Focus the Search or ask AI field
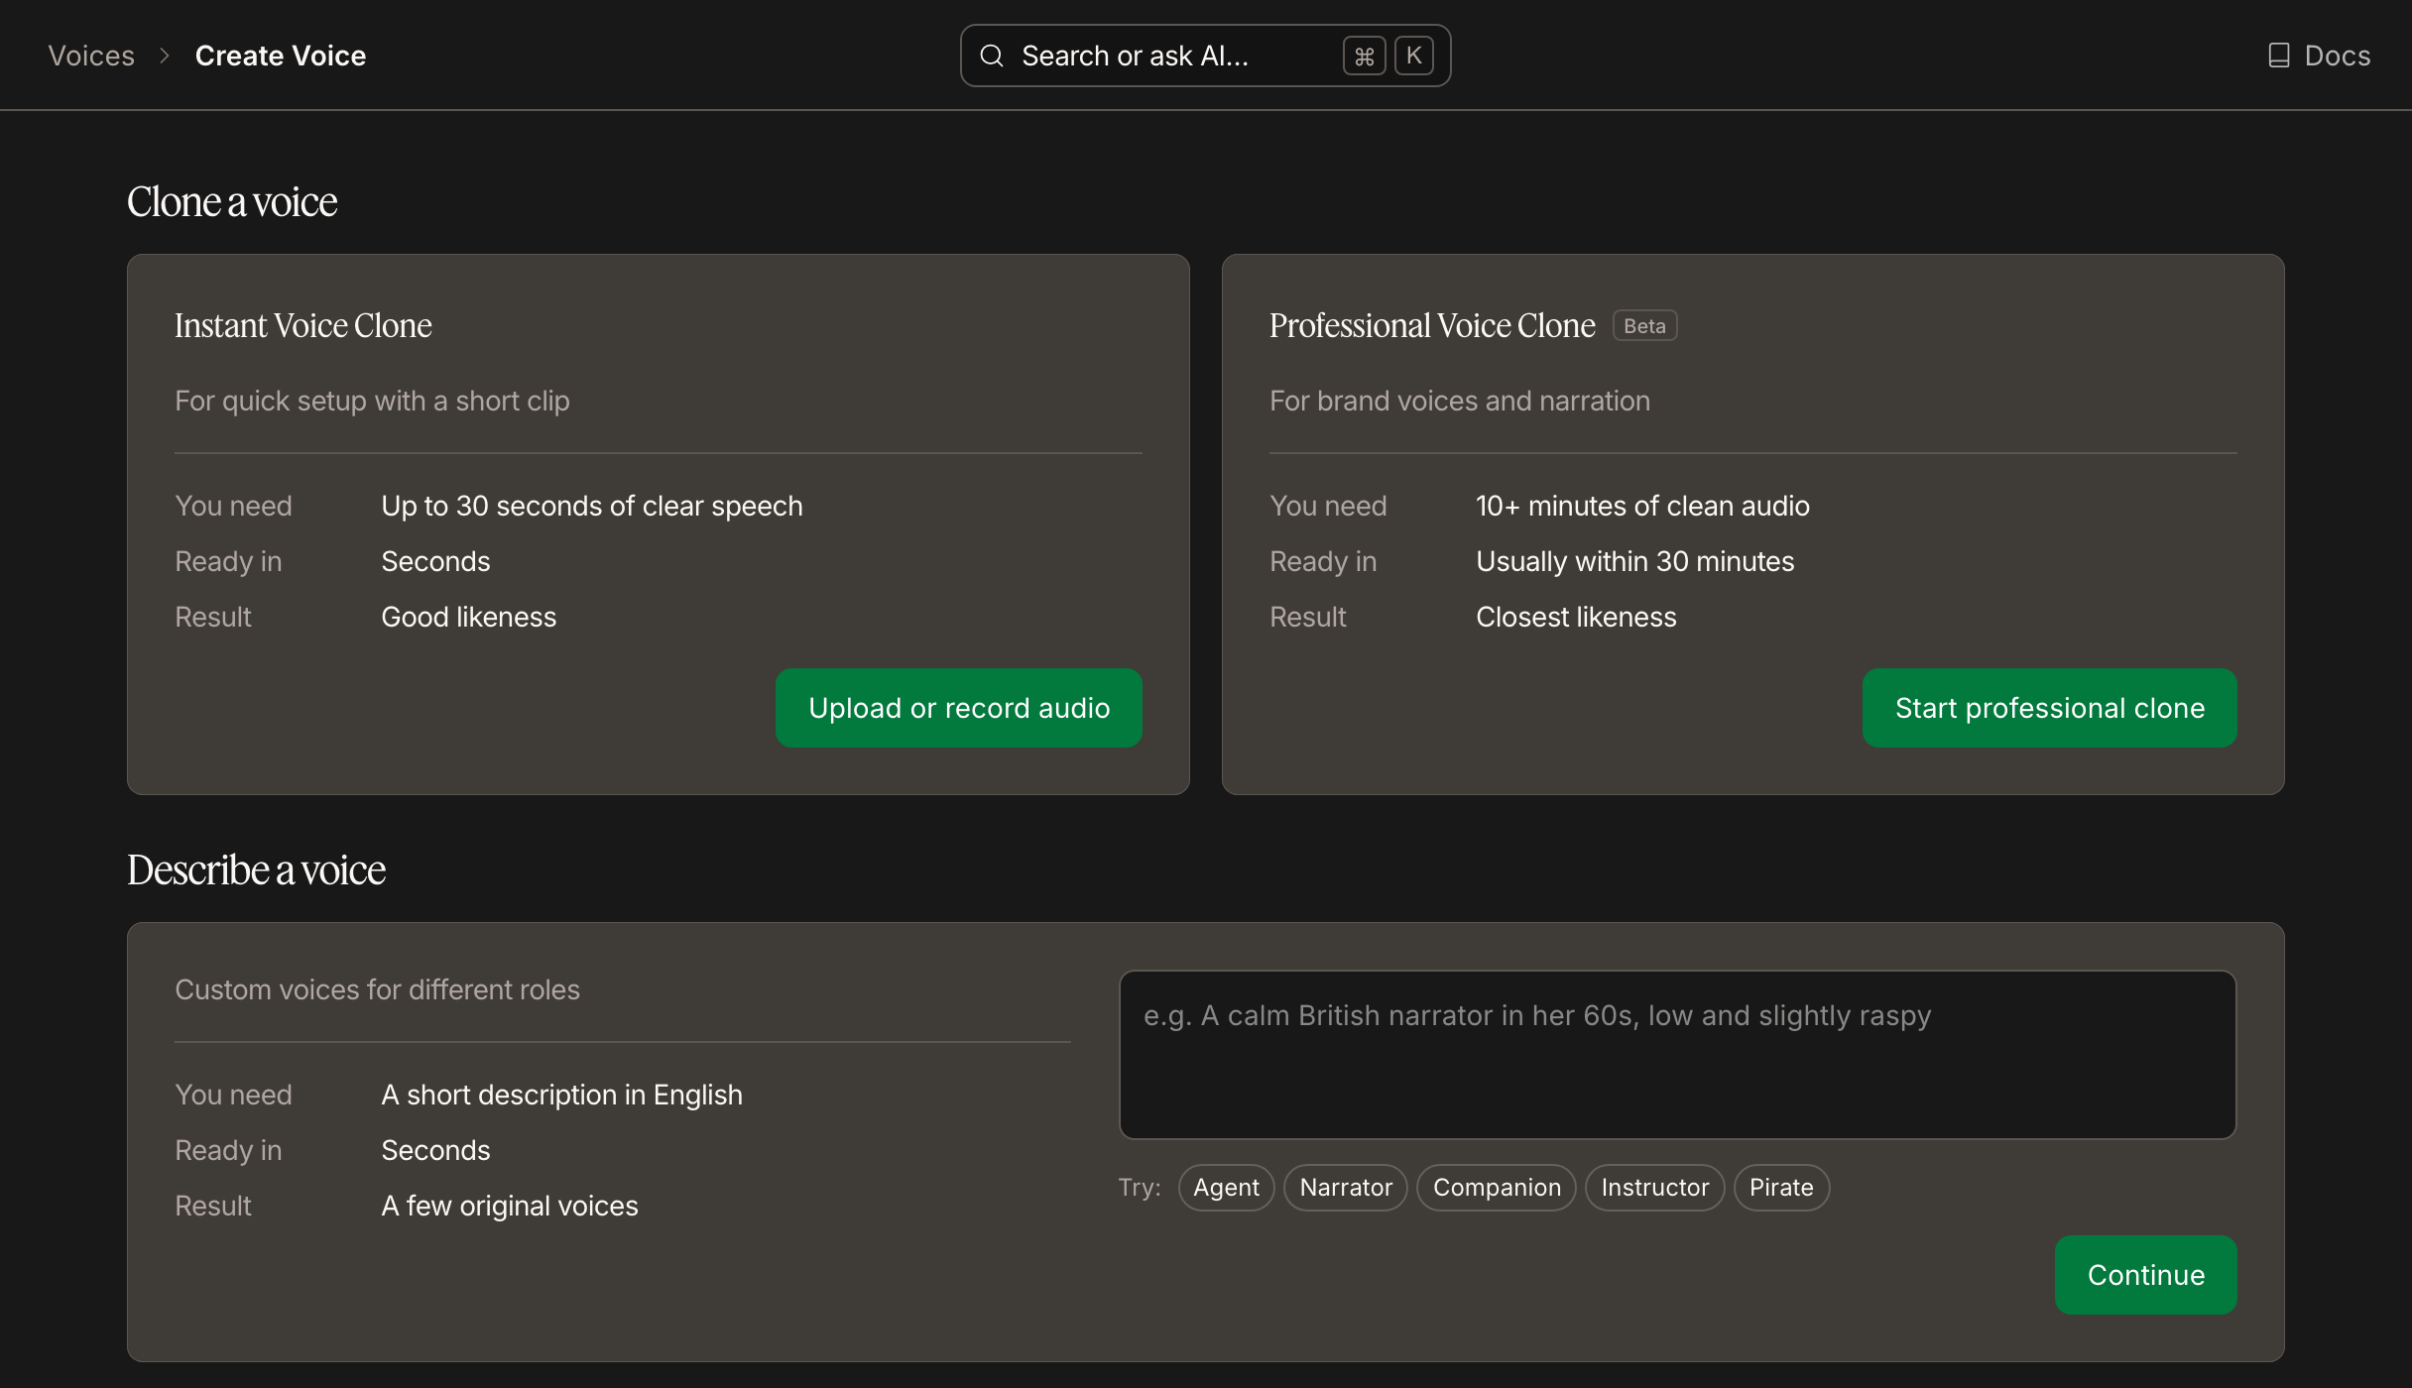The image size is (2412, 1388). [x=1205, y=56]
